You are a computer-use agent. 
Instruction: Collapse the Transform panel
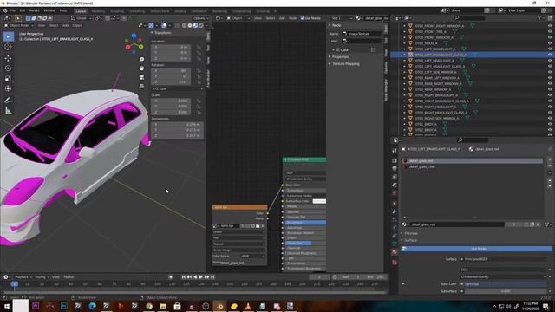pyautogui.click(x=161, y=33)
